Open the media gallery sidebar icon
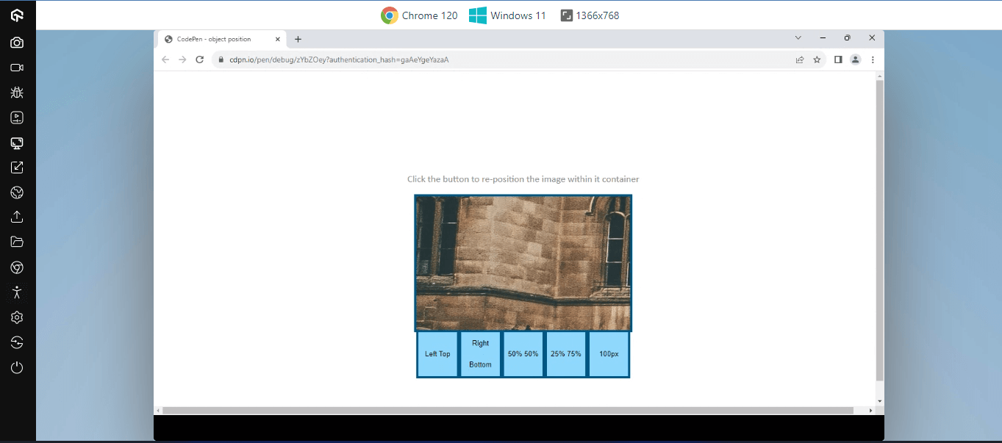This screenshot has height=443, width=1002. coord(17,118)
